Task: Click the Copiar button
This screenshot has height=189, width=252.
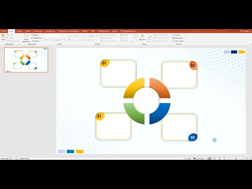Action: [11, 38]
